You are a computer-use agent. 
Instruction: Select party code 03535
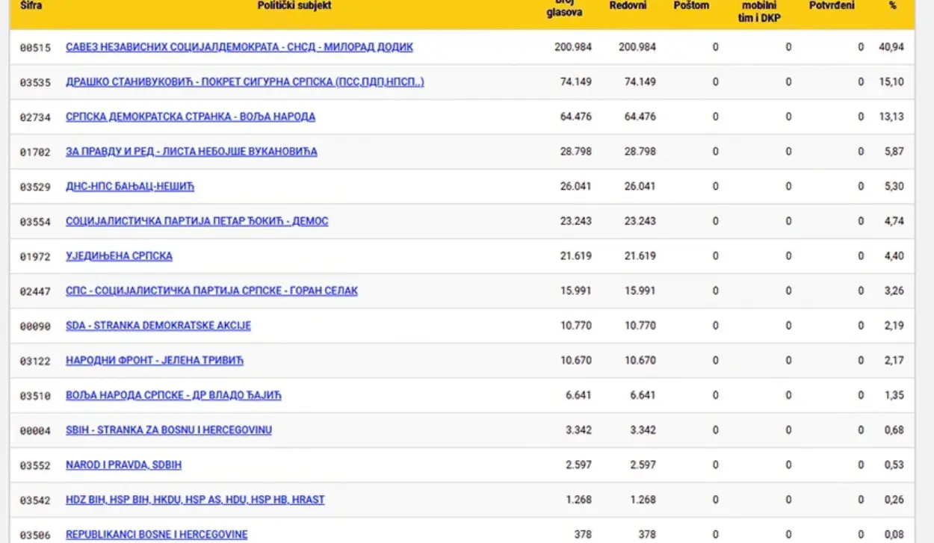click(x=35, y=82)
